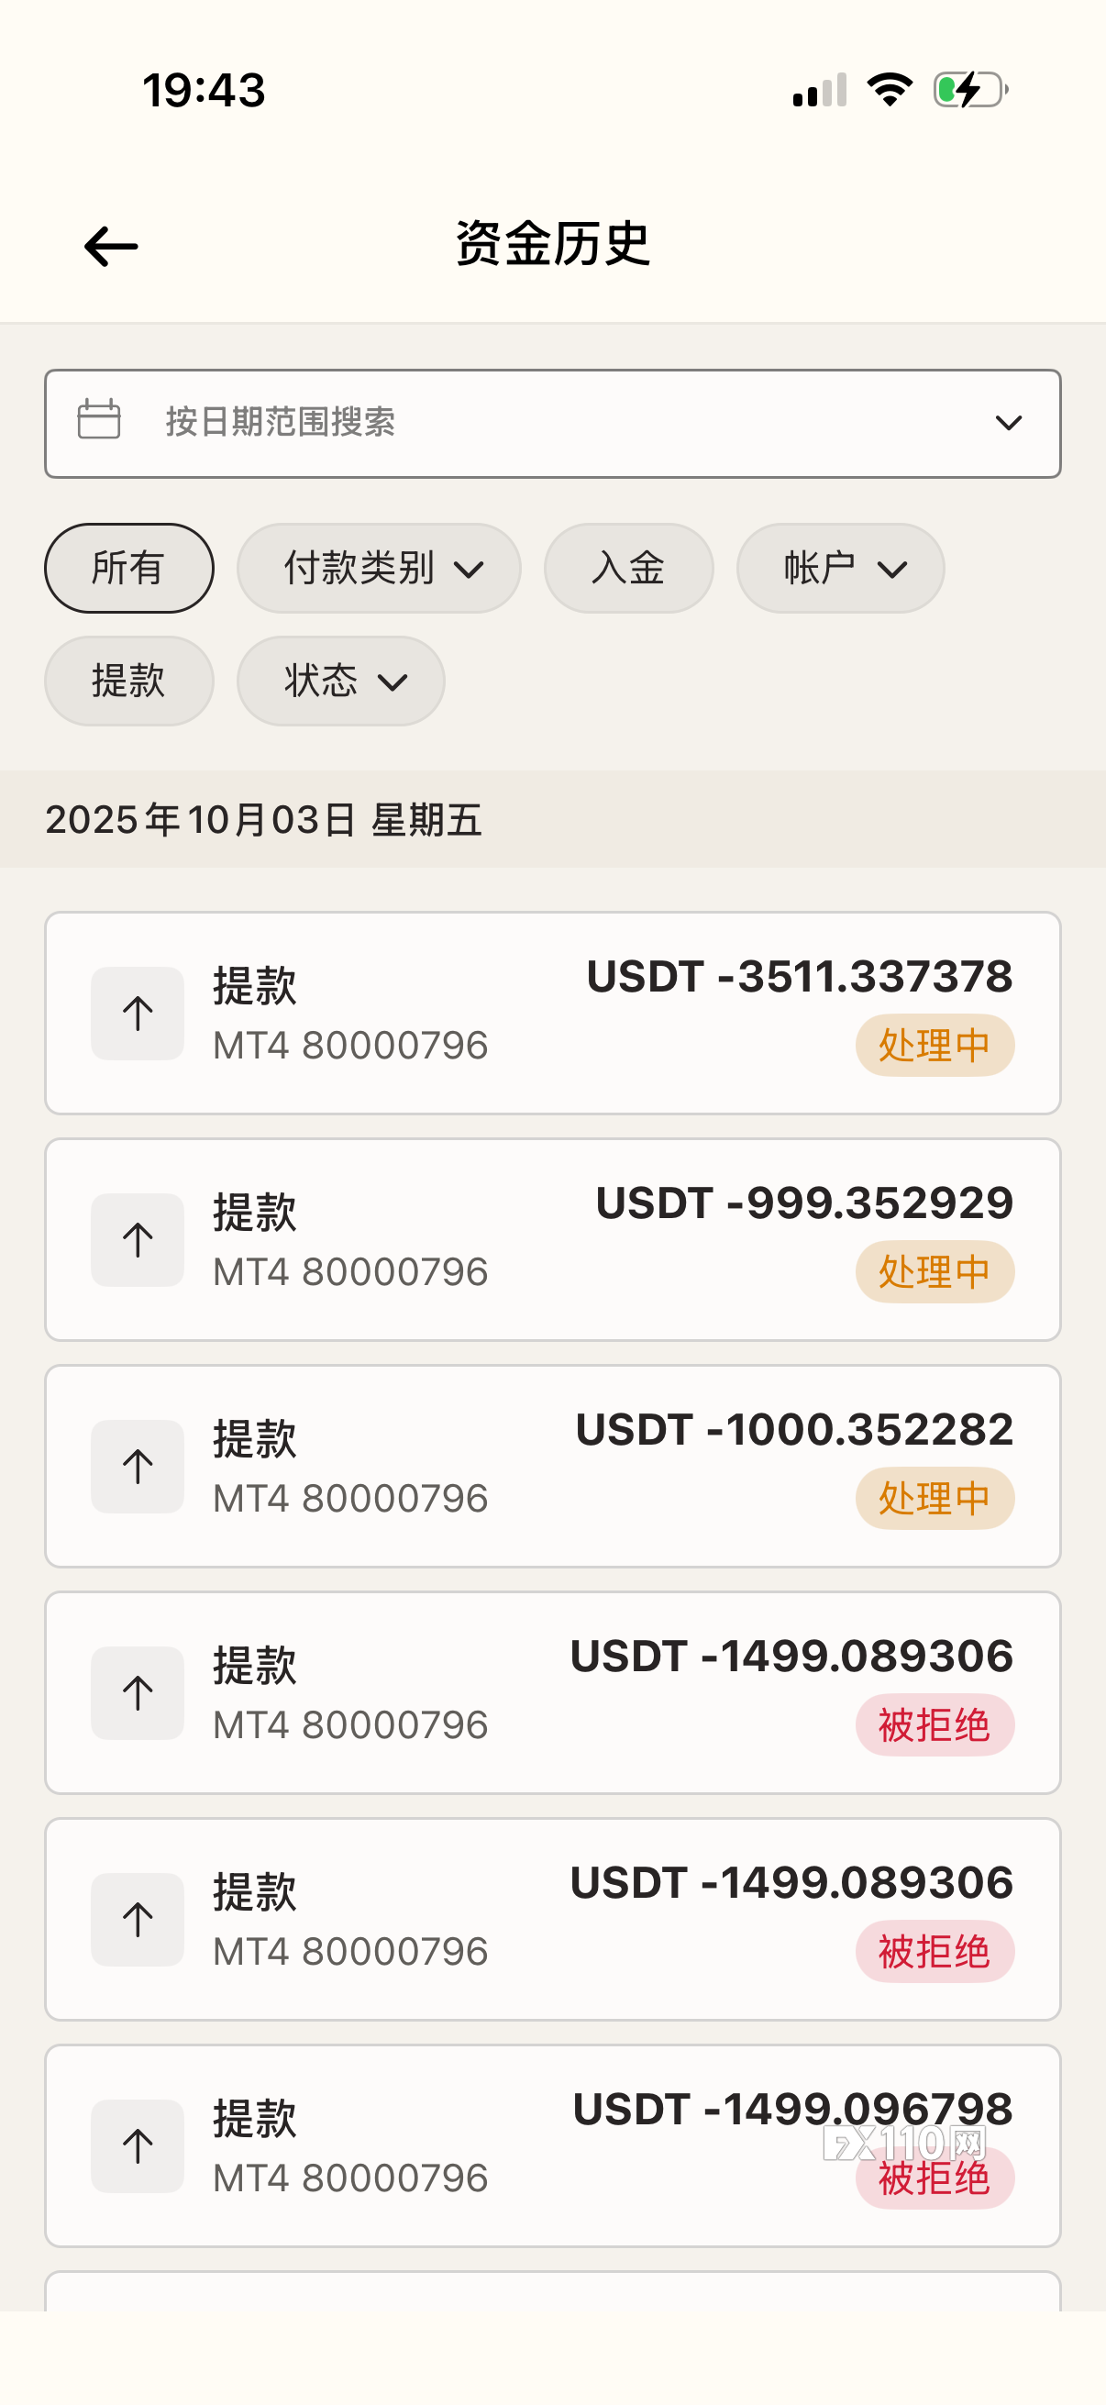Viewport: 1106px width, 2405px height.
Task: Click the calendar icon in date search
Action: (x=99, y=419)
